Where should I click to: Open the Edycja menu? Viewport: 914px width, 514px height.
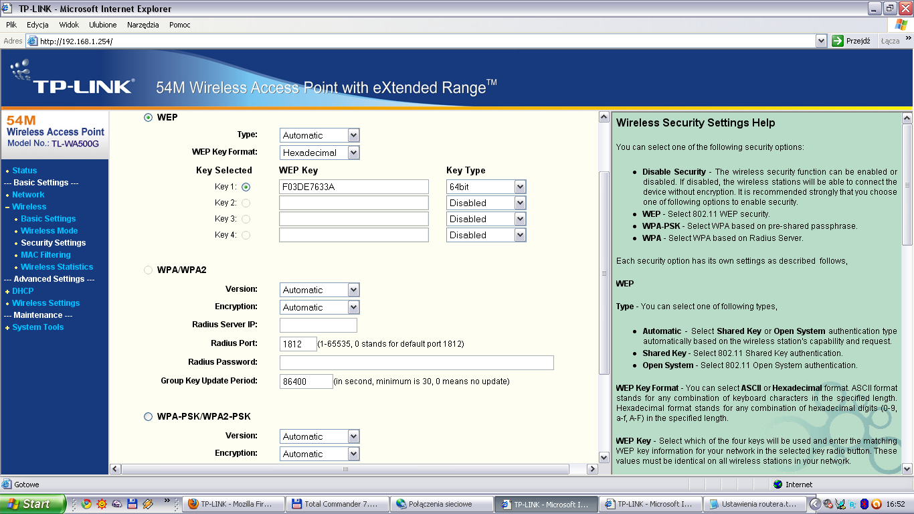point(37,25)
